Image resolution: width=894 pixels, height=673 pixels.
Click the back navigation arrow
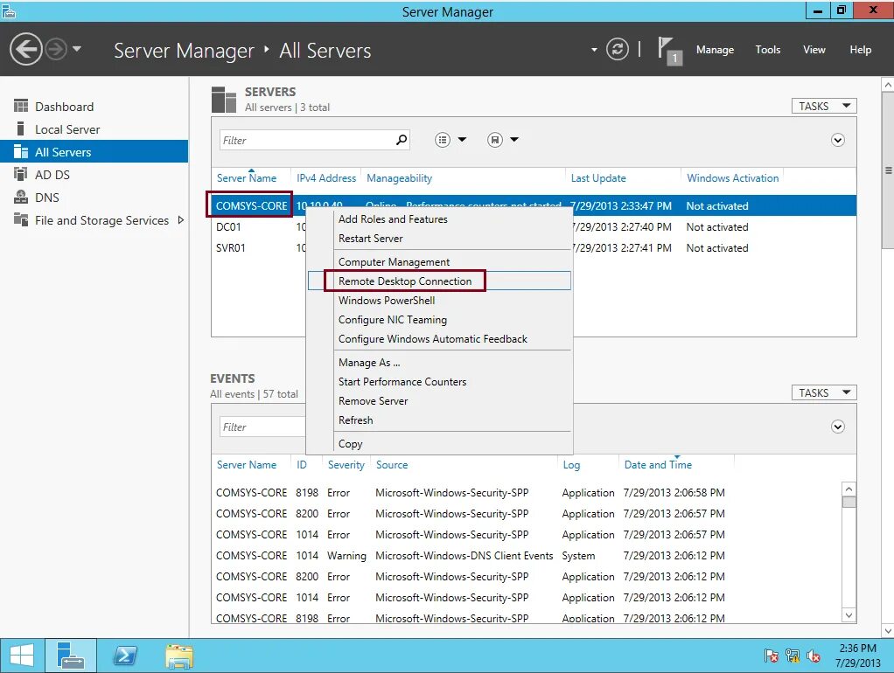(25, 50)
